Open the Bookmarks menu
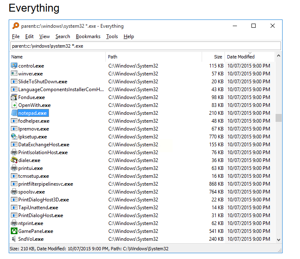Image resolution: width=300 pixels, height=259 pixels. coord(88,36)
